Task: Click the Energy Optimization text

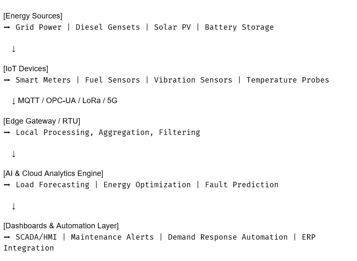Action: (147, 185)
